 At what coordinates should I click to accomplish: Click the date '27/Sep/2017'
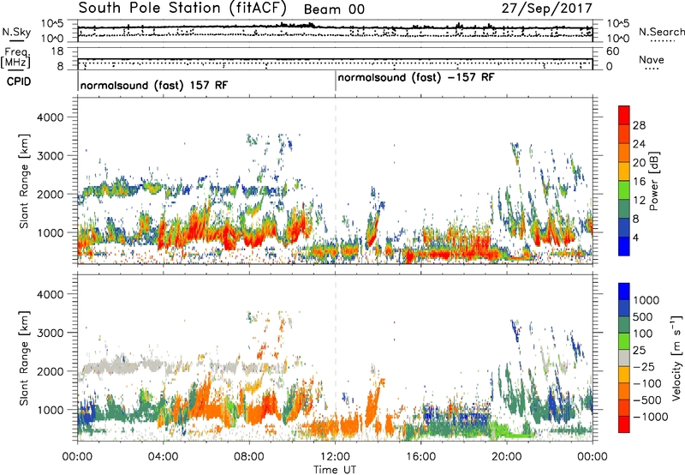pos(546,8)
